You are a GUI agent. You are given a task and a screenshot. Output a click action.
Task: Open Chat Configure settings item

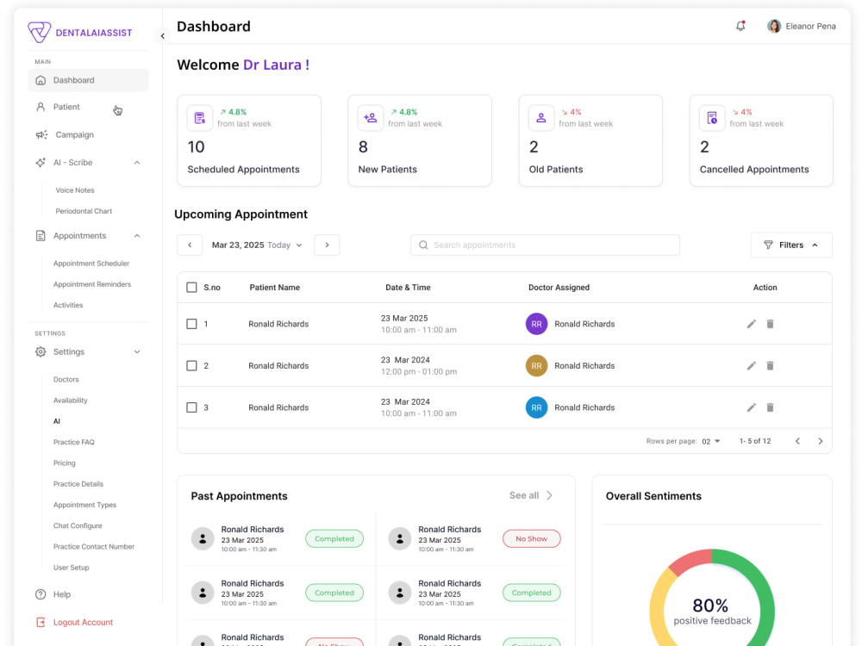click(78, 525)
